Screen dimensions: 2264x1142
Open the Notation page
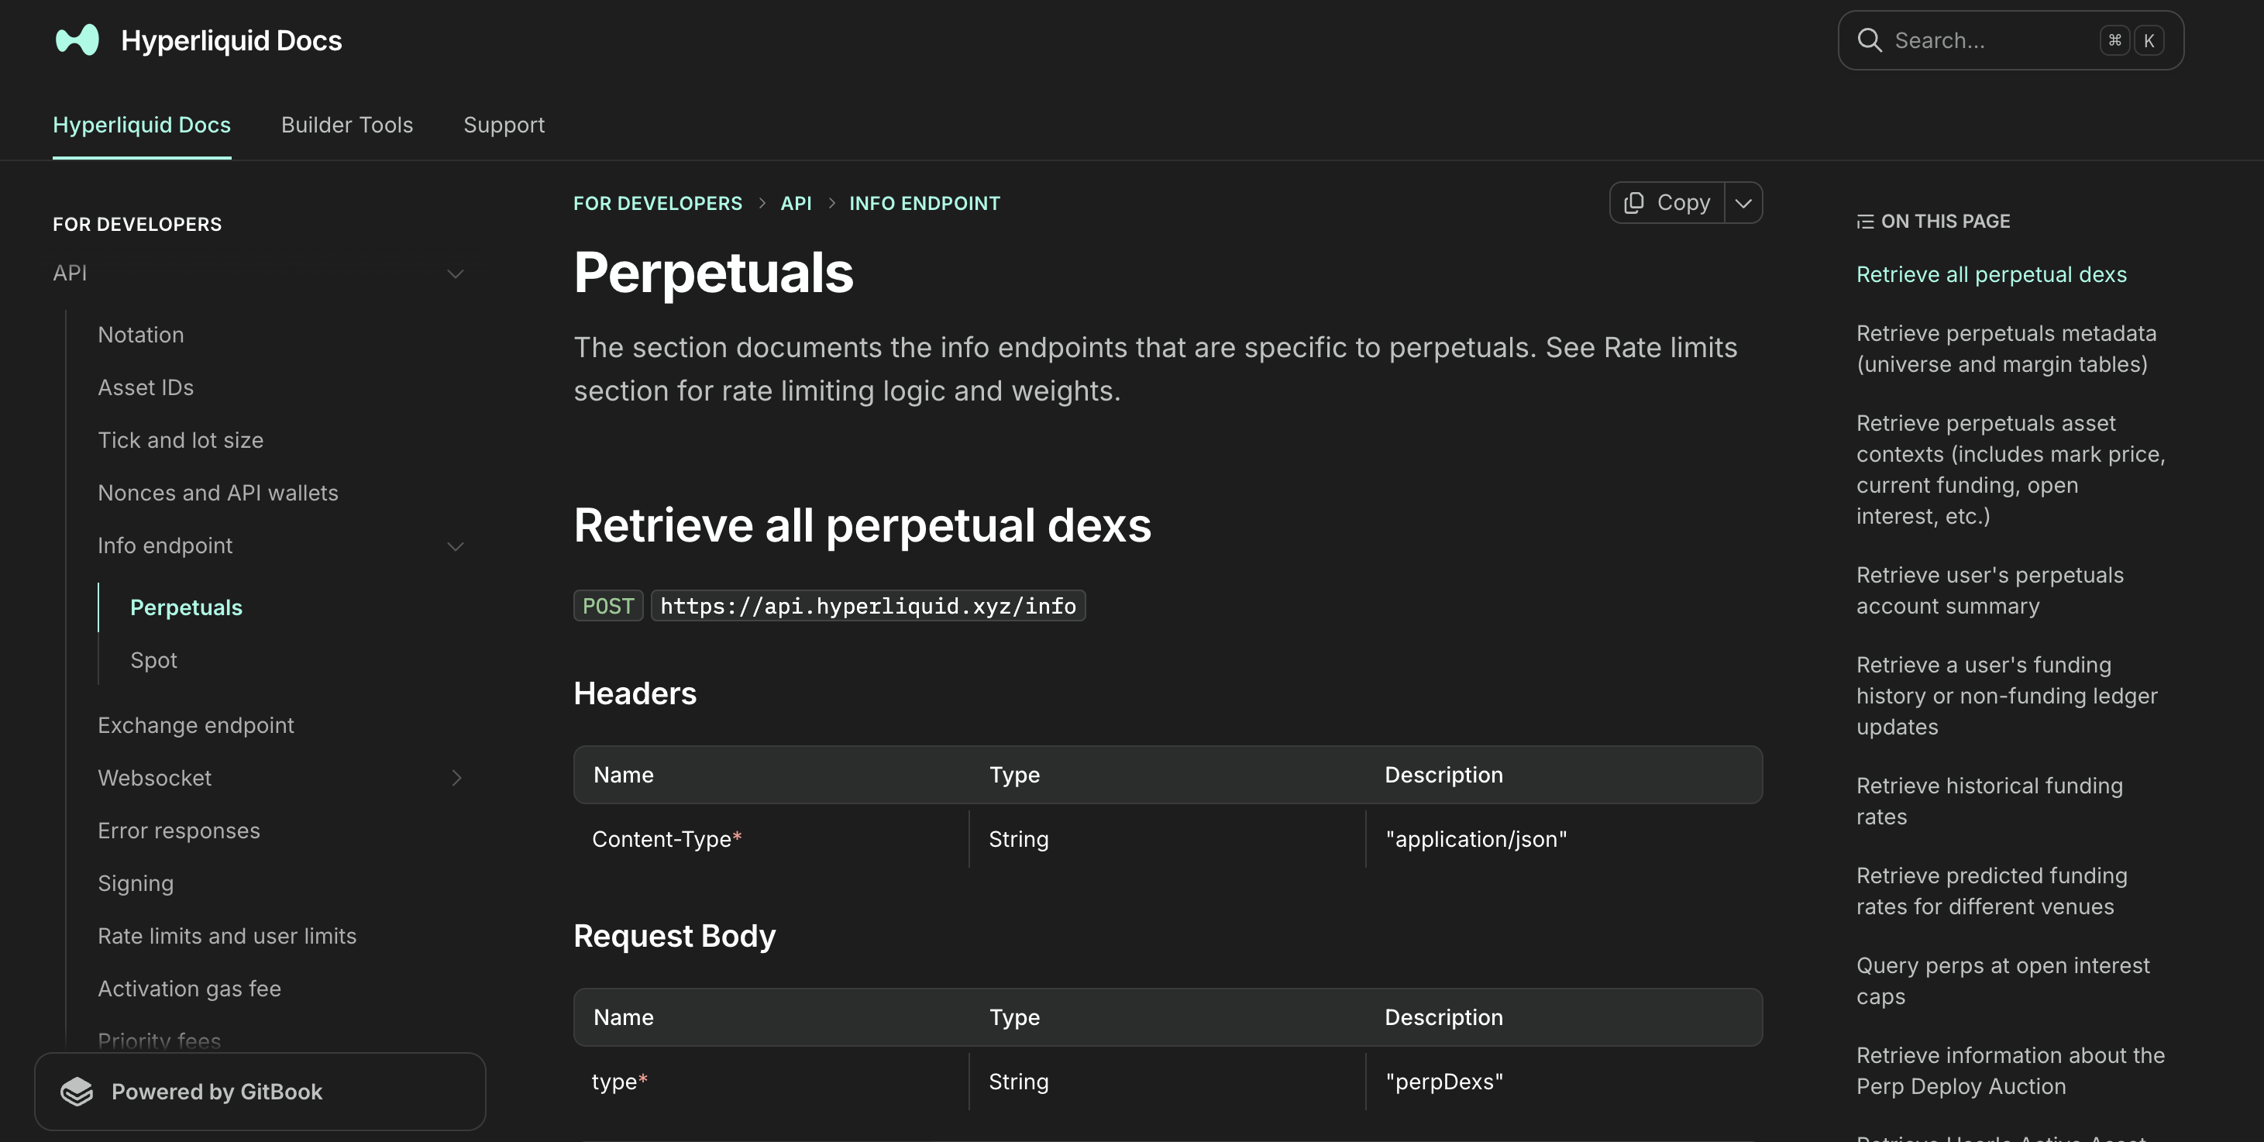[140, 335]
